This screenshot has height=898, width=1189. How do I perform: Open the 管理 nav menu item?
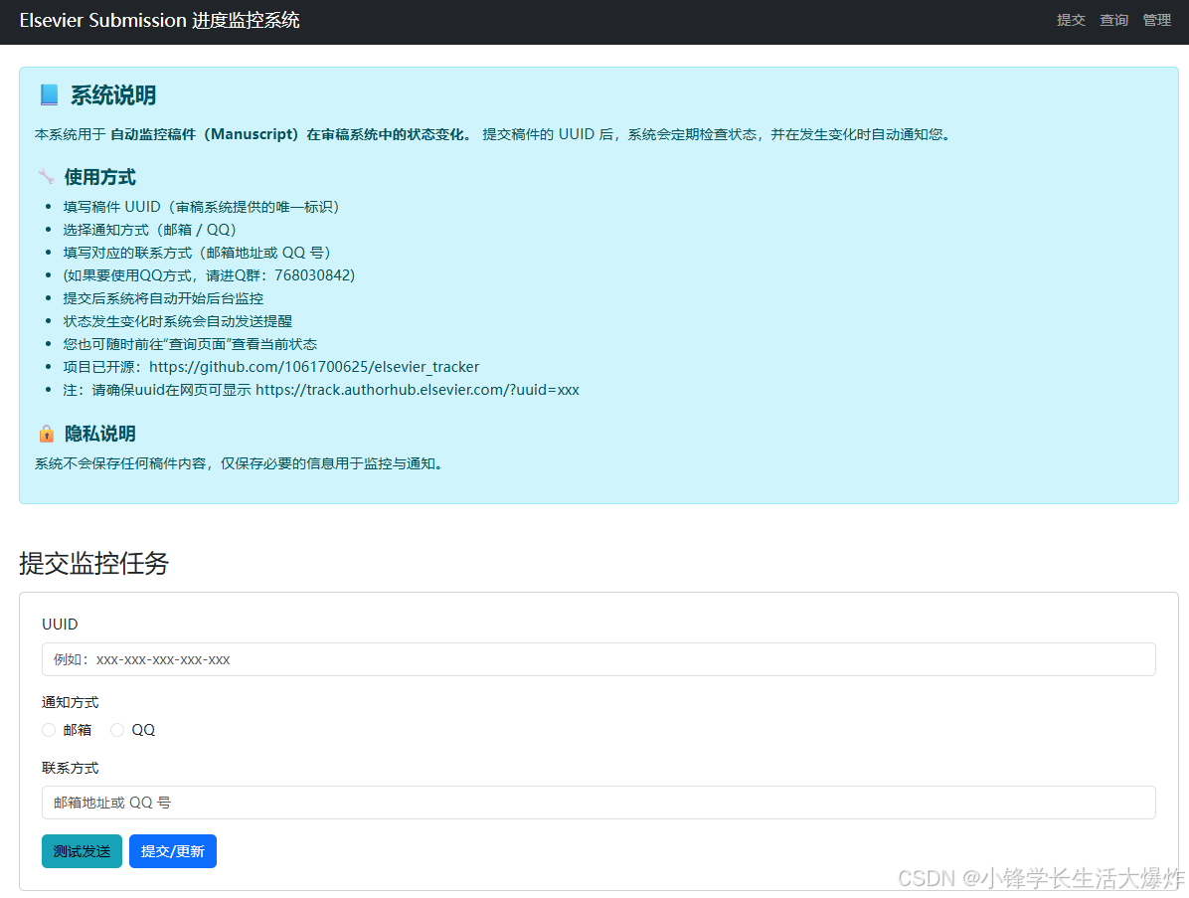click(x=1156, y=21)
